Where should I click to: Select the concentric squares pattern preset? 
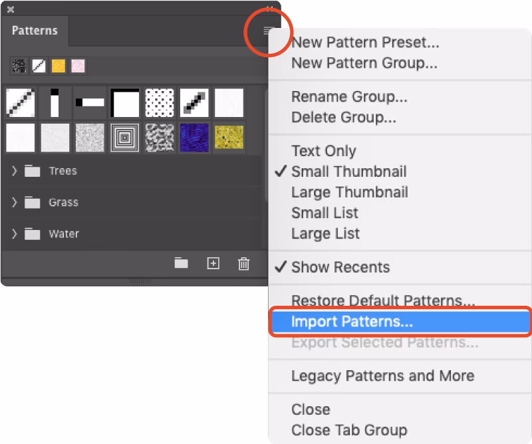click(x=124, y=138)
